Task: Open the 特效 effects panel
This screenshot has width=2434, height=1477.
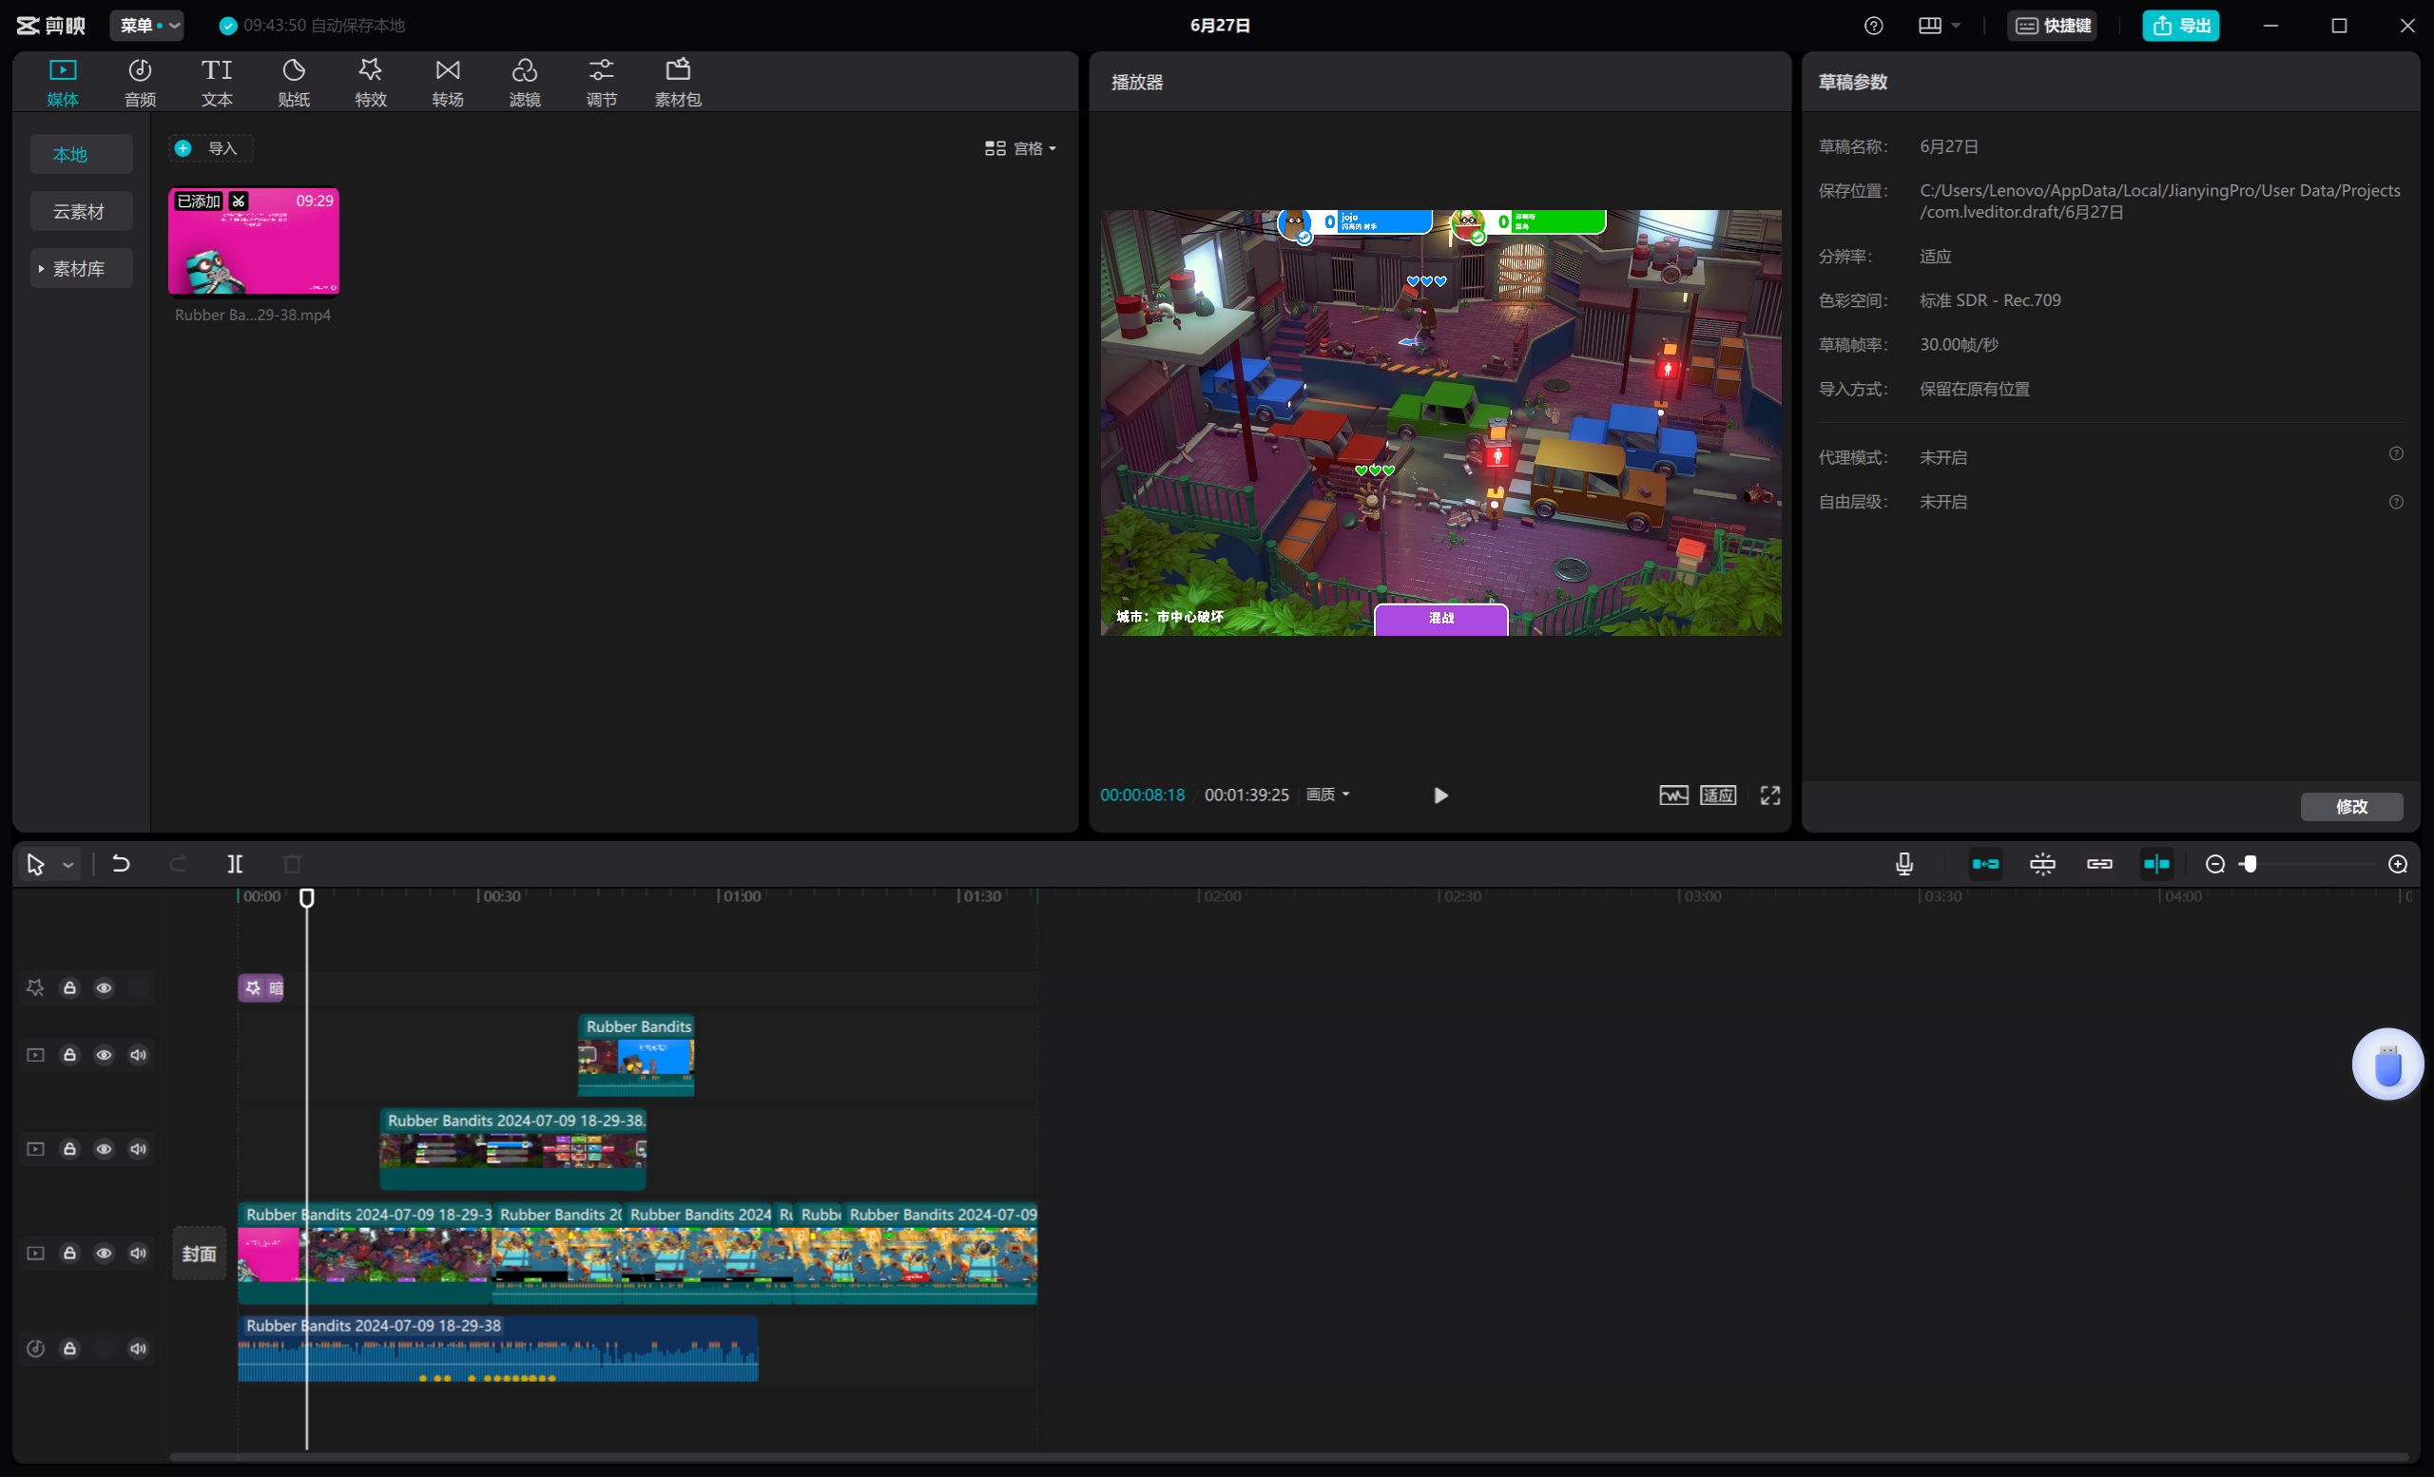Action: pos(371,82)
